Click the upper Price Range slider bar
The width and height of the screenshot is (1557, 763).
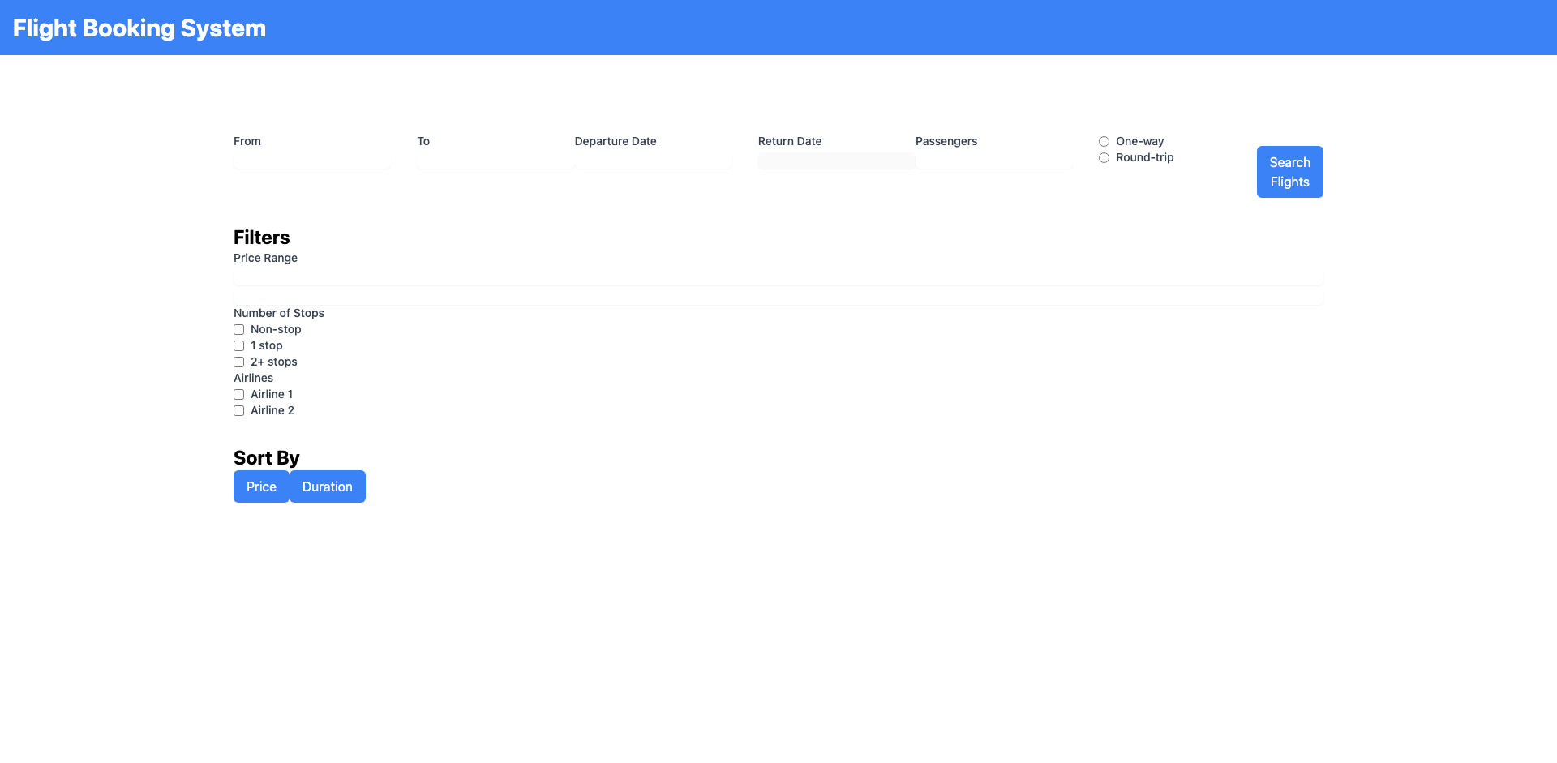778,278
